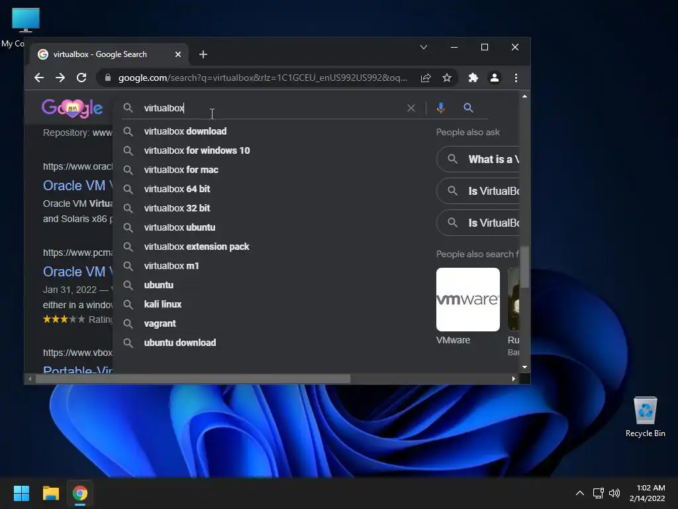Open File Explorer from the taskbar

[50, 493]
